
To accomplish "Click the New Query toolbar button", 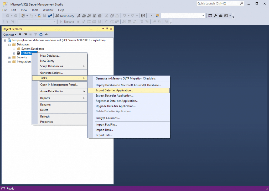I will pos(65,16).
